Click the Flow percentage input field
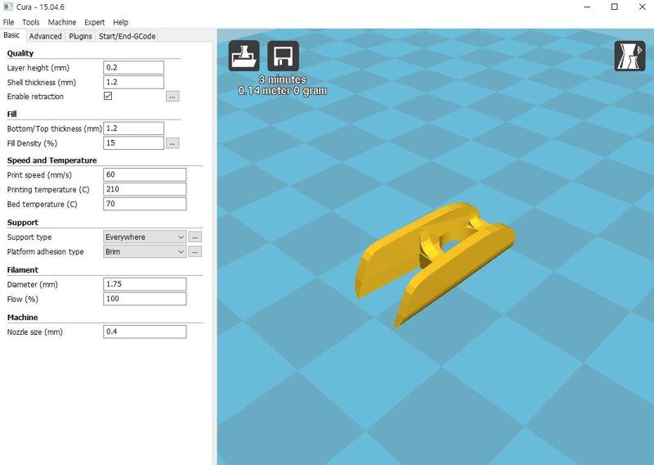The width and height of the screenshot is (654, 465). tap(145, 299)
